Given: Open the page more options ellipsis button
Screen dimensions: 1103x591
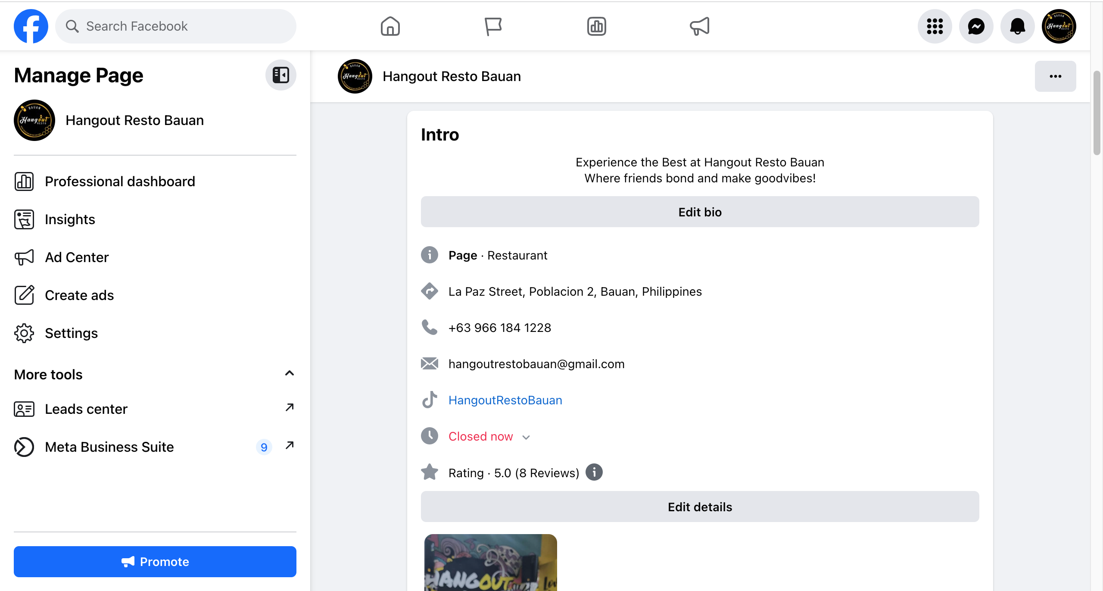Looking at the screenshot, I should point(1056,76).
